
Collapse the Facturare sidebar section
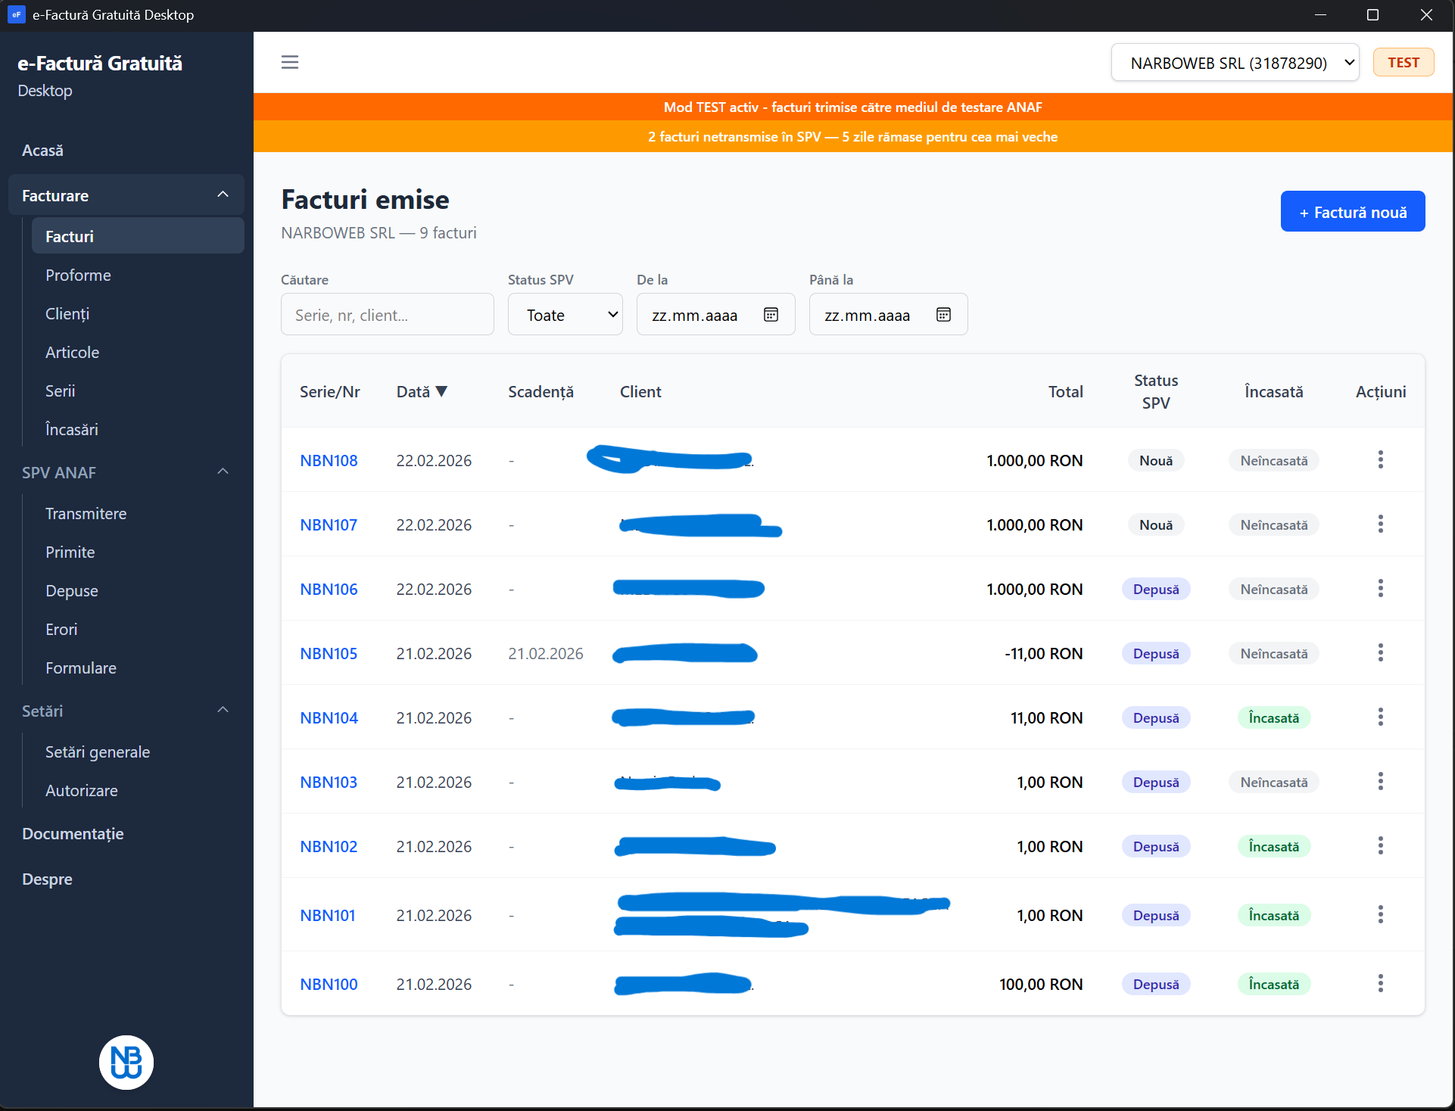point(223,195)
